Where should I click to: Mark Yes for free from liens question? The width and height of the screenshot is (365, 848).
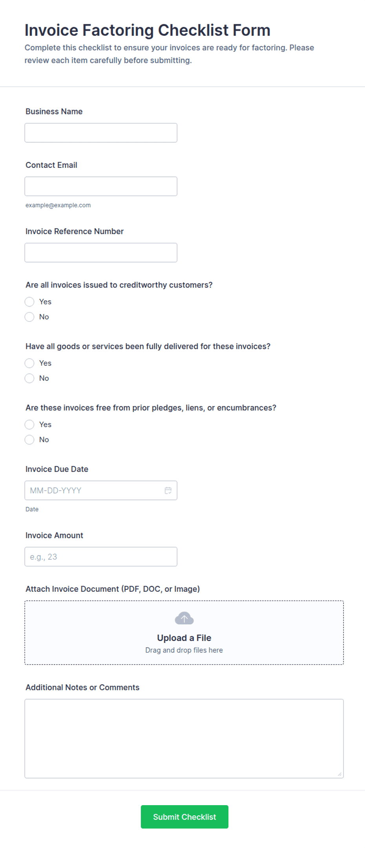29,424
